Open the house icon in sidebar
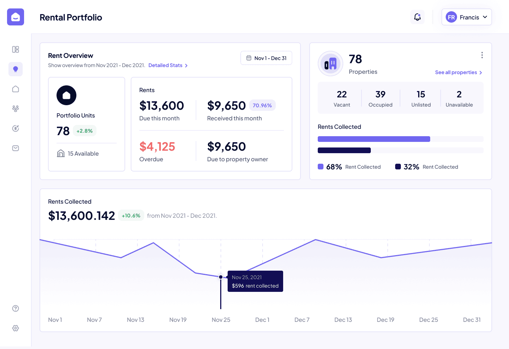Viewport: 509px width, 349px height. point(16,89)
